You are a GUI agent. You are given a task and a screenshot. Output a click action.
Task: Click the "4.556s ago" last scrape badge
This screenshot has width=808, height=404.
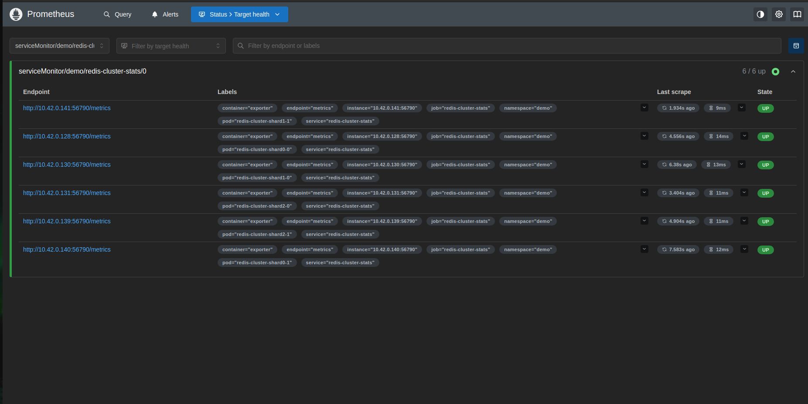pyautogui.click(x=678, y=136)
